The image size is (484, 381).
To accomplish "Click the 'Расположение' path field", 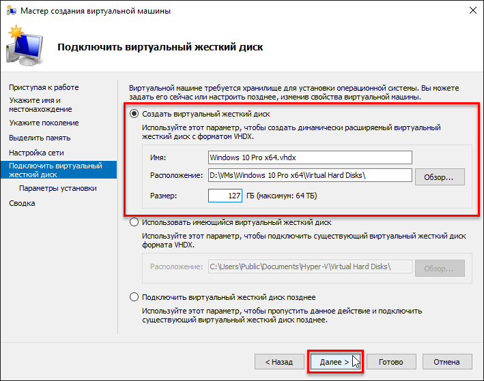I will 310,176.
